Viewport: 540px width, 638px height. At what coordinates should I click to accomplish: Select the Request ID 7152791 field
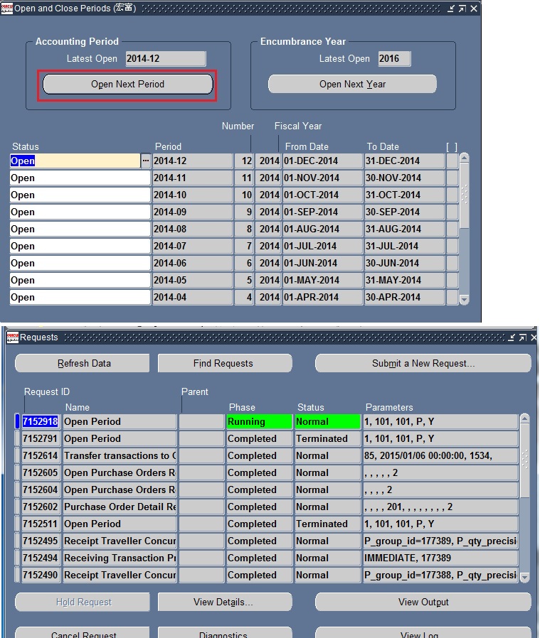(41, 439)
